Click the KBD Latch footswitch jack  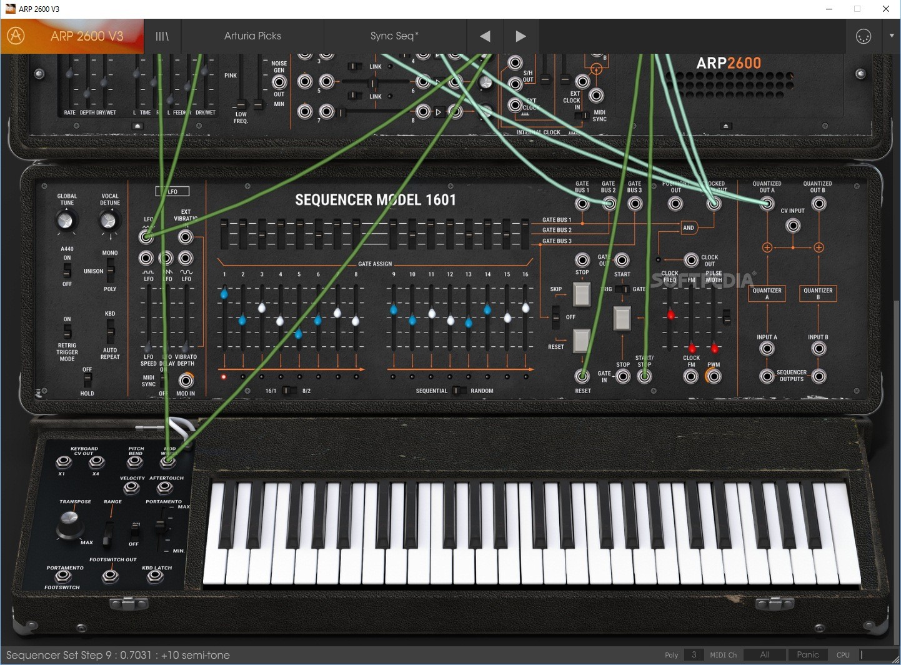pyautogui.click(x=155, y=576)
